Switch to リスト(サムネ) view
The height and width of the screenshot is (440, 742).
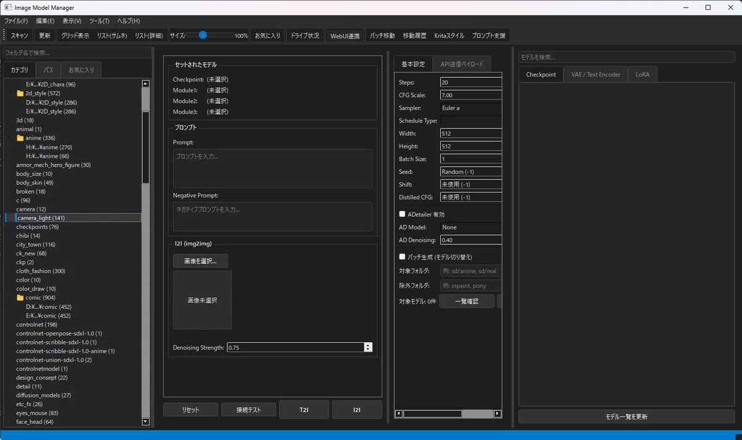[x=112, y=36]
